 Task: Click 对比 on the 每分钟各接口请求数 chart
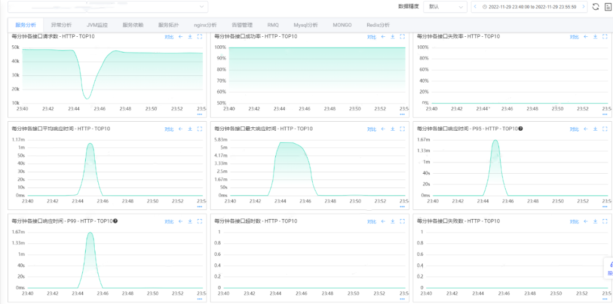pos(169,37)
